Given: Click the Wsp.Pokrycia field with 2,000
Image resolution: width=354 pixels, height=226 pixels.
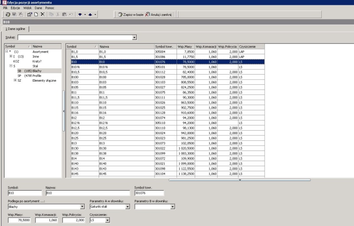Looking at the screenshot, I should coord(73,220).
